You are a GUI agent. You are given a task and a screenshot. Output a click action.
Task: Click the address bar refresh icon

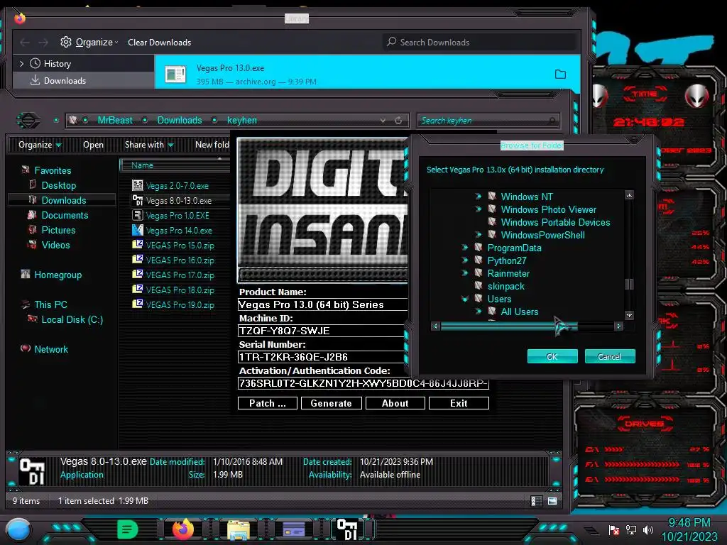pos(398,121)
